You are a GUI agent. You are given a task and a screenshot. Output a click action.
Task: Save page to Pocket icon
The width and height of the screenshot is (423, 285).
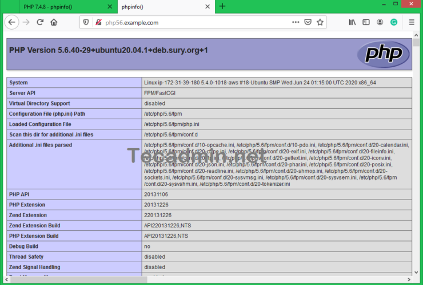pos(308,22)
